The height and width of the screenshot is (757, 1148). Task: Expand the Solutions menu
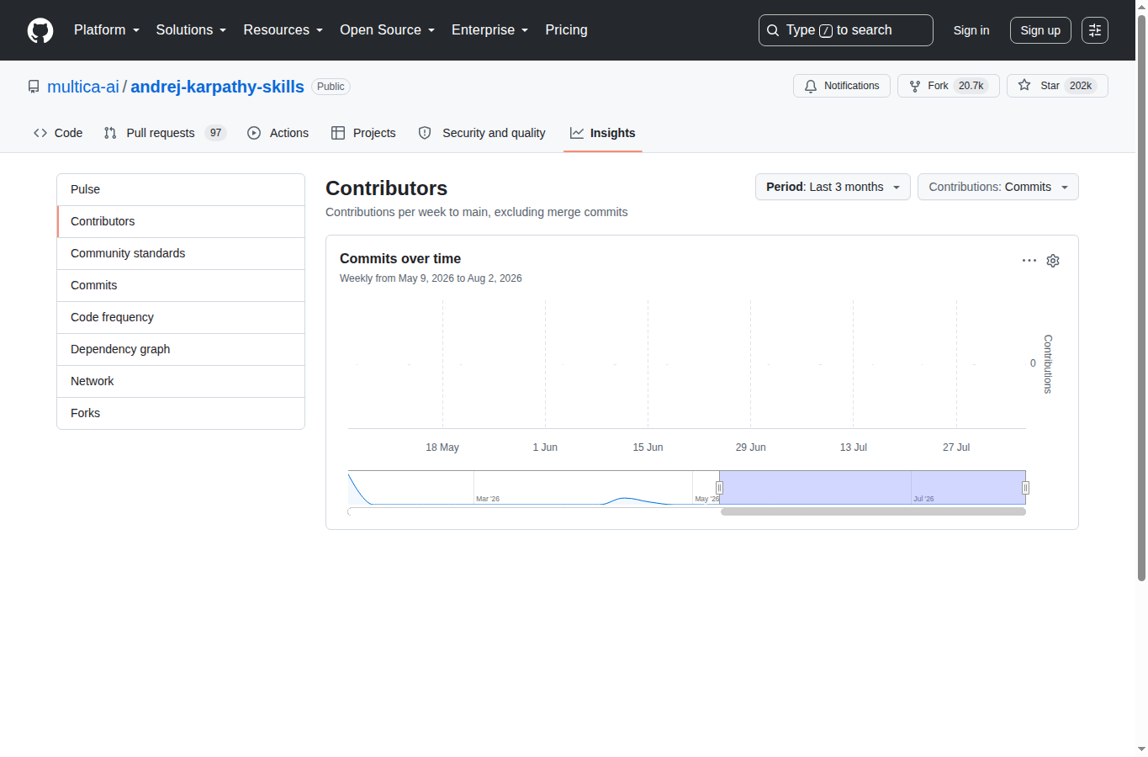191,30
